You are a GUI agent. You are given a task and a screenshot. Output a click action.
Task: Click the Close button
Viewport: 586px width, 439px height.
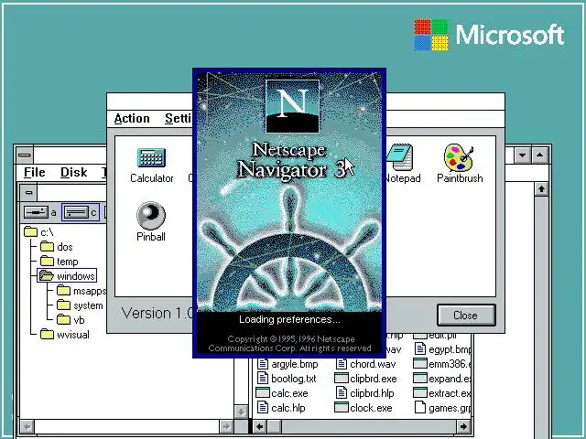pyautogui.click(x=466, y=316)
